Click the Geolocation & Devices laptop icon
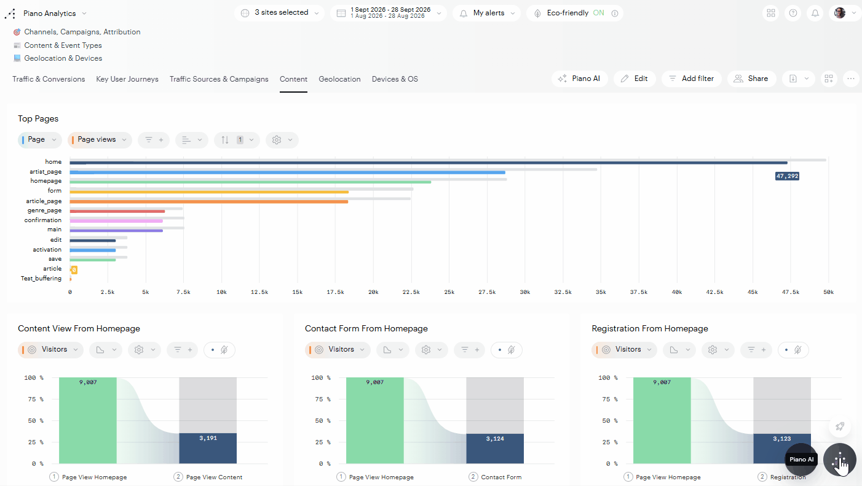The width and height of the screenshot is (862, 486). [x=17, y=58]
